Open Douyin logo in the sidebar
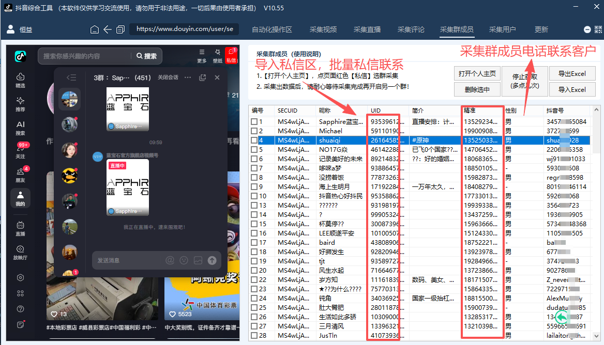This screenshot has height=345, width=604. [20, 56]
